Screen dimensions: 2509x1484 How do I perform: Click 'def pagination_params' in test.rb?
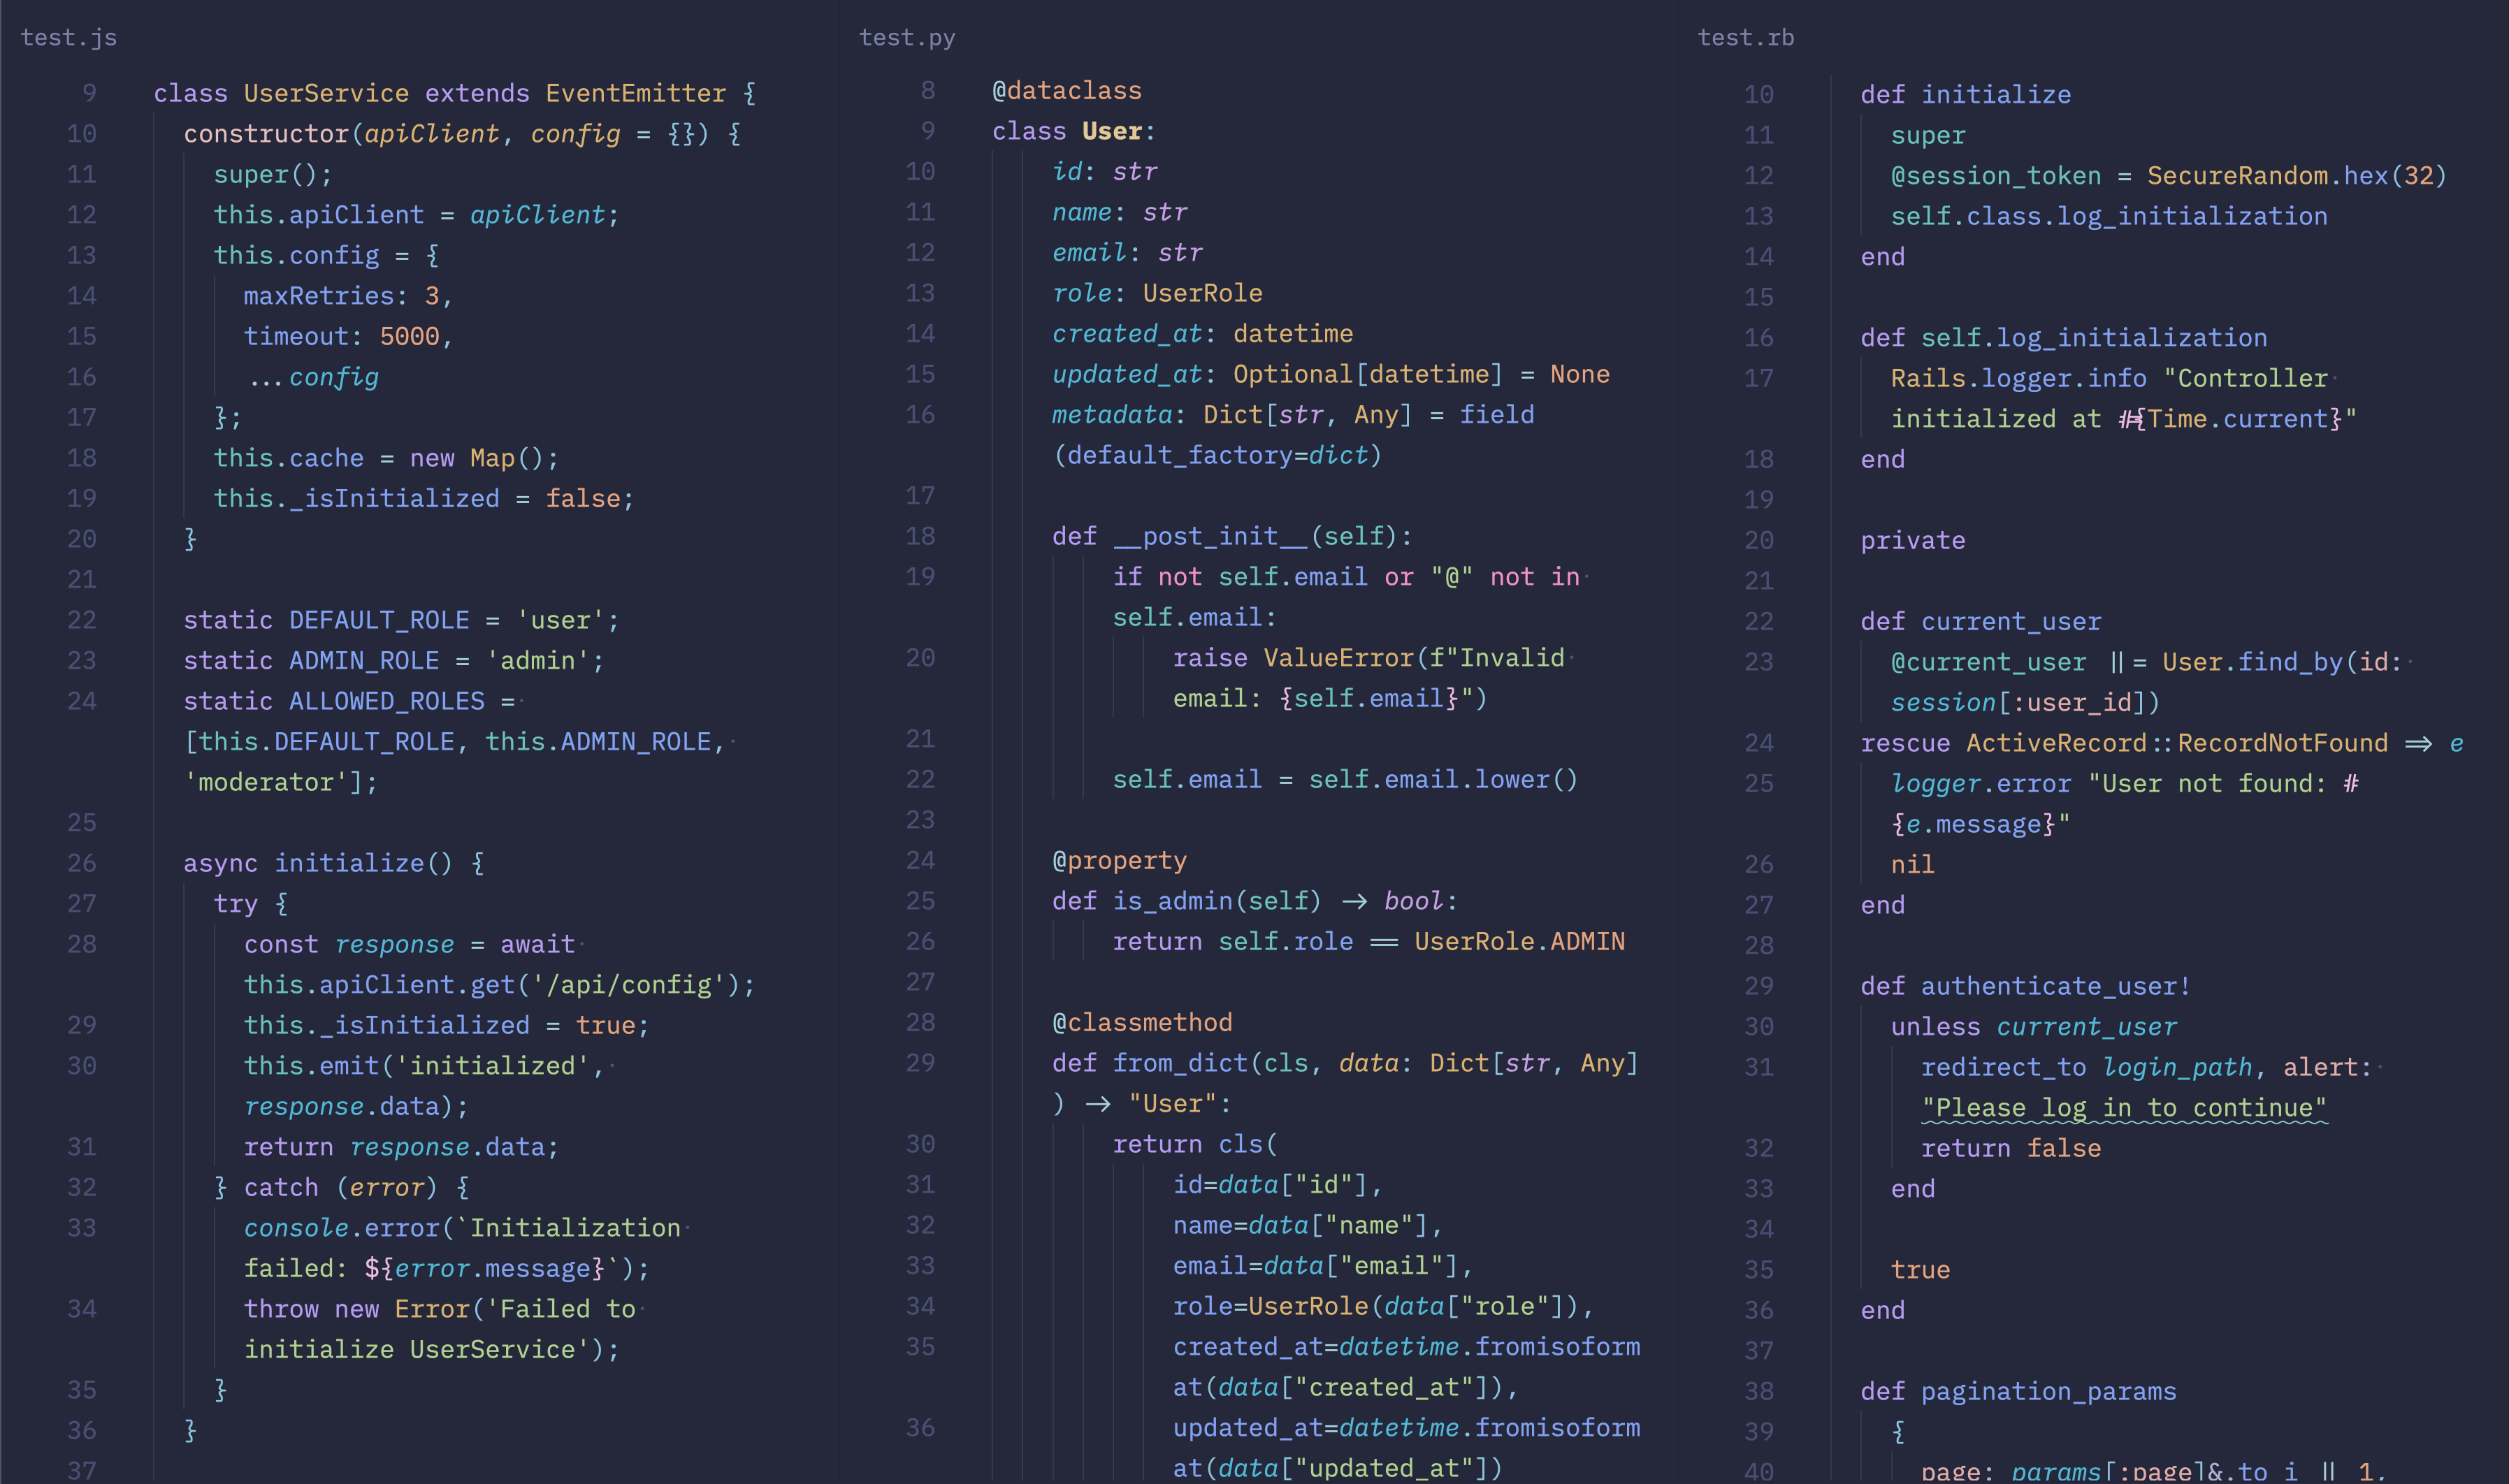pos(2018,1391)
